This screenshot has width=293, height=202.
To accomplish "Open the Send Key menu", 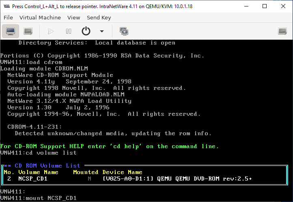I will click(x=99, y=18).
